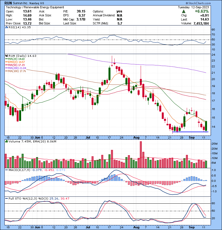The width and height of the screenshot is (222, 230).
Task: Select the RUN ticker symbol in the header
Action: pos(8,3)
